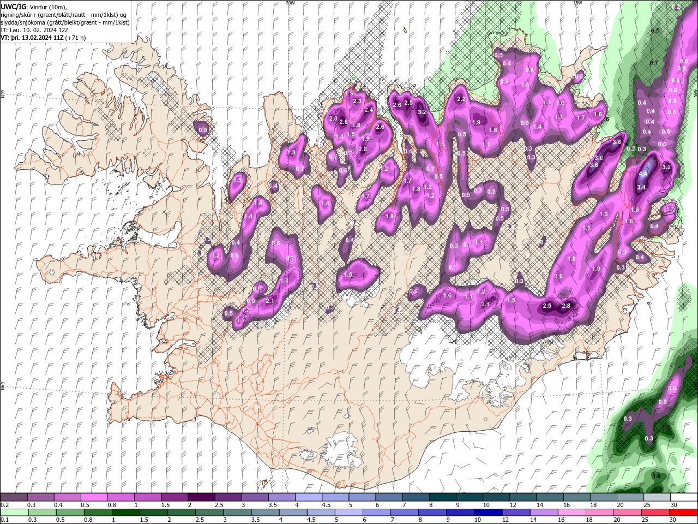Click the '3.4' snowfall value on the map
The width and height of the screenshot is (698, 524).
pos(641,187)
